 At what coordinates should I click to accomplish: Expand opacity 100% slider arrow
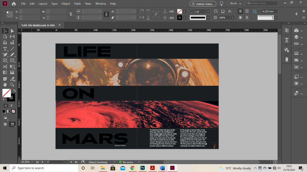click(232, 18)
